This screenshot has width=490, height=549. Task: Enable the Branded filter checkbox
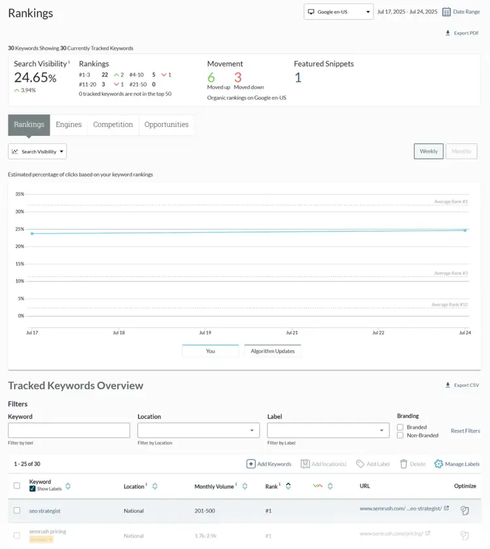click(400, 427)
